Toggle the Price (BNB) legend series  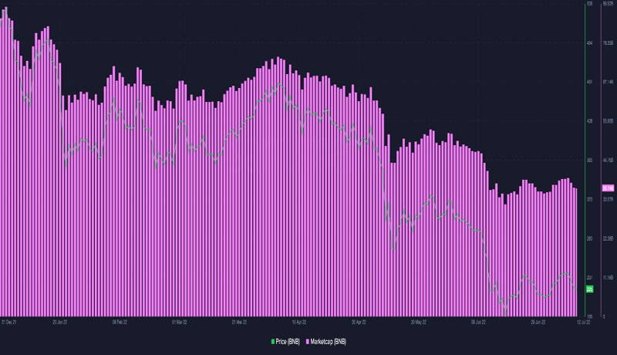pyautogui.click(x=285, y=342)
